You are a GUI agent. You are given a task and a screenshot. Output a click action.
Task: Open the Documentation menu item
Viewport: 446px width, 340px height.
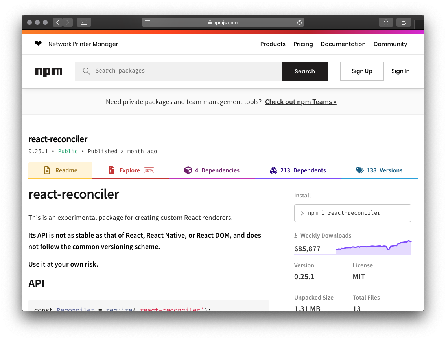point(343,44)
